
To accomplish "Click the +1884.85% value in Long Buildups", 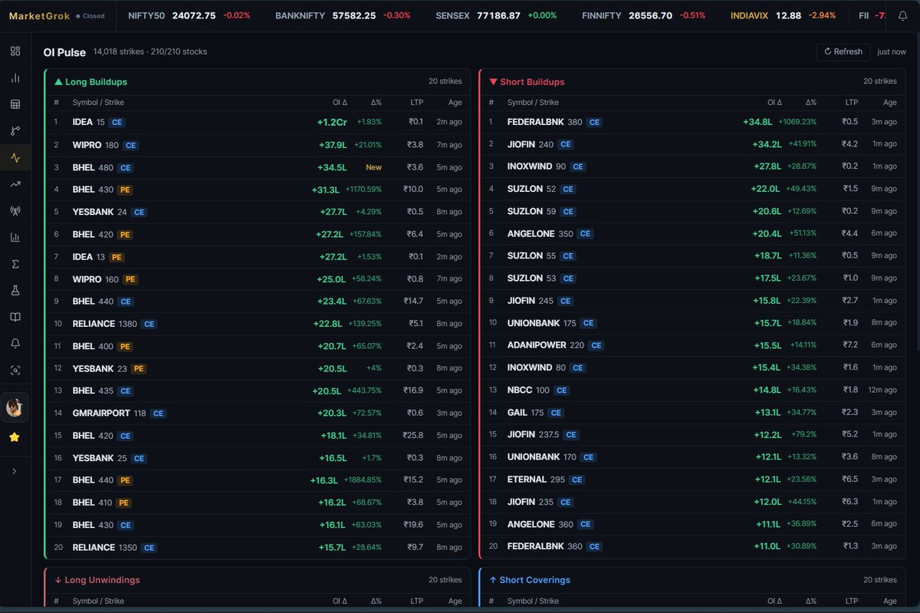I will pos(361,480).
